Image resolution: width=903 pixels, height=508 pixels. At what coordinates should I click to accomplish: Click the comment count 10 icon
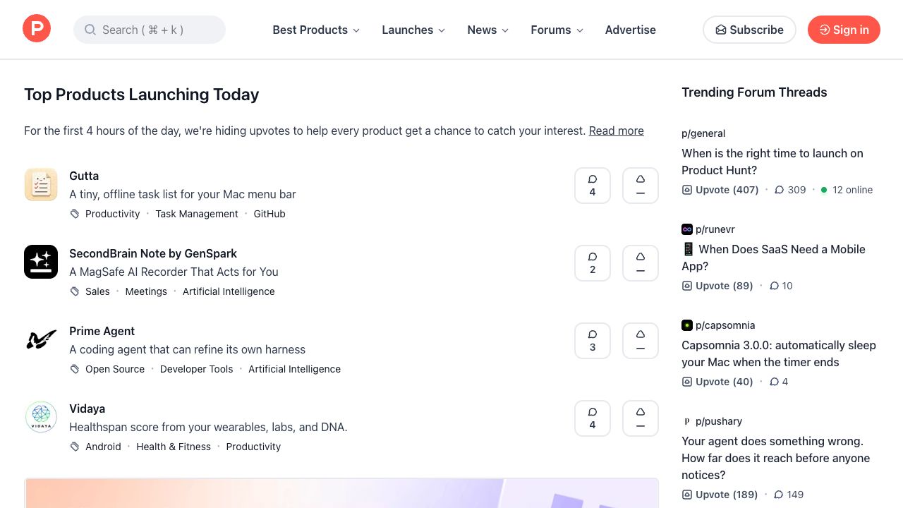pos(774,286)
